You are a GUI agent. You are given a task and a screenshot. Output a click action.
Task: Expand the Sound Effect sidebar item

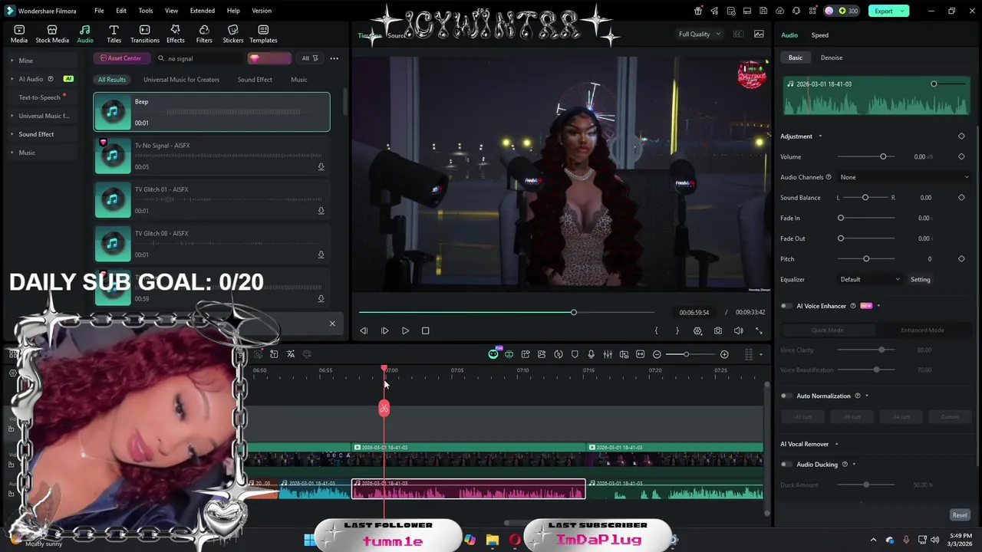pyautogui.click(x=12, y=134)
